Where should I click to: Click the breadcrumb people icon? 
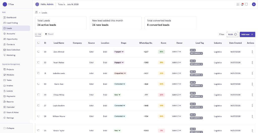[x=36, y=12]
